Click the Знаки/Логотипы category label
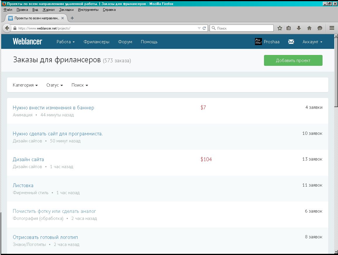 (x=29, y=244)
